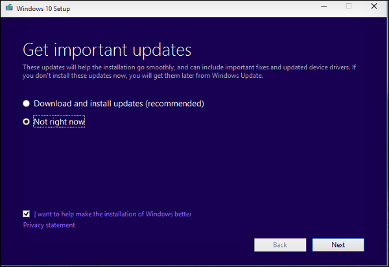Click the Next button

click(x=338, y=245)
